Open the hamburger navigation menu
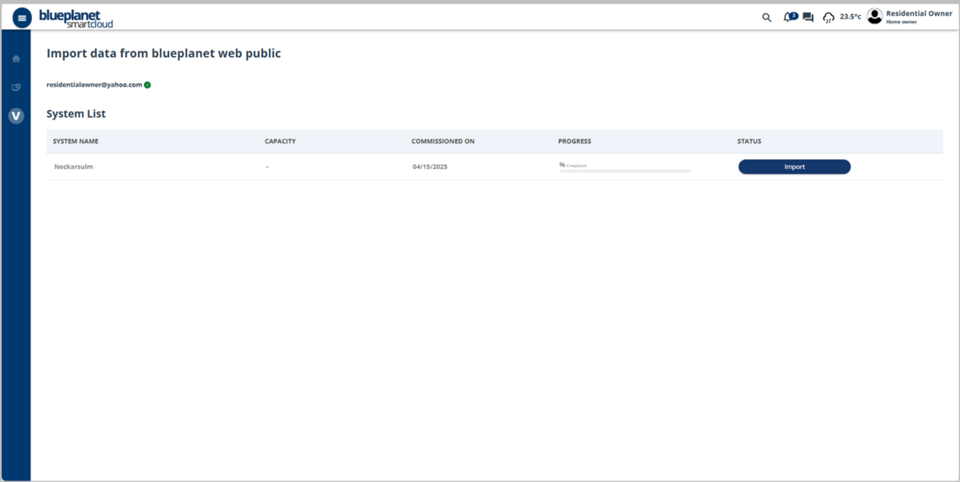The height and width of the screenshot is (482, 960). 22,18
